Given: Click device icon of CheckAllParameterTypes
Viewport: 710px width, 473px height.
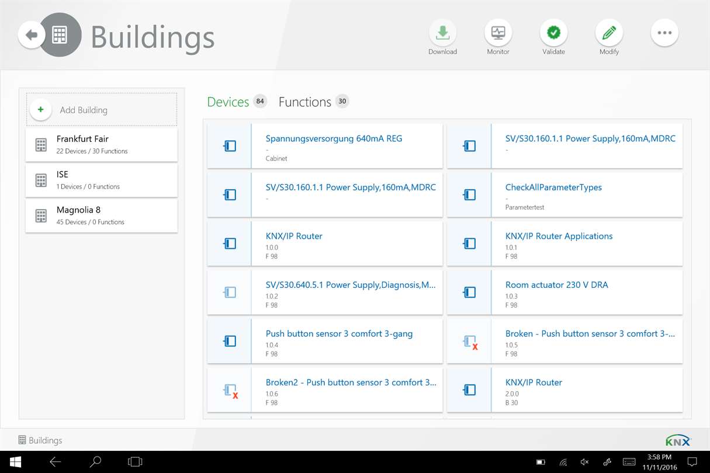Looking at the screenshot, I should [469, 194].
